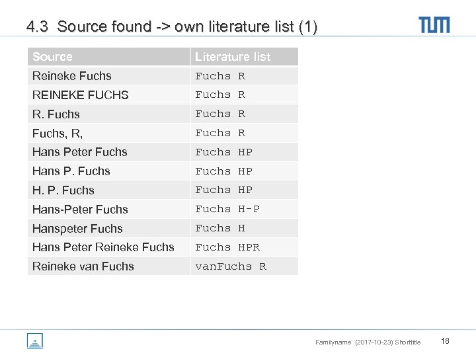Click the 'Hans Peter Reineke Fuchs' cell
The image size is (476, 357).
point(103,247)
